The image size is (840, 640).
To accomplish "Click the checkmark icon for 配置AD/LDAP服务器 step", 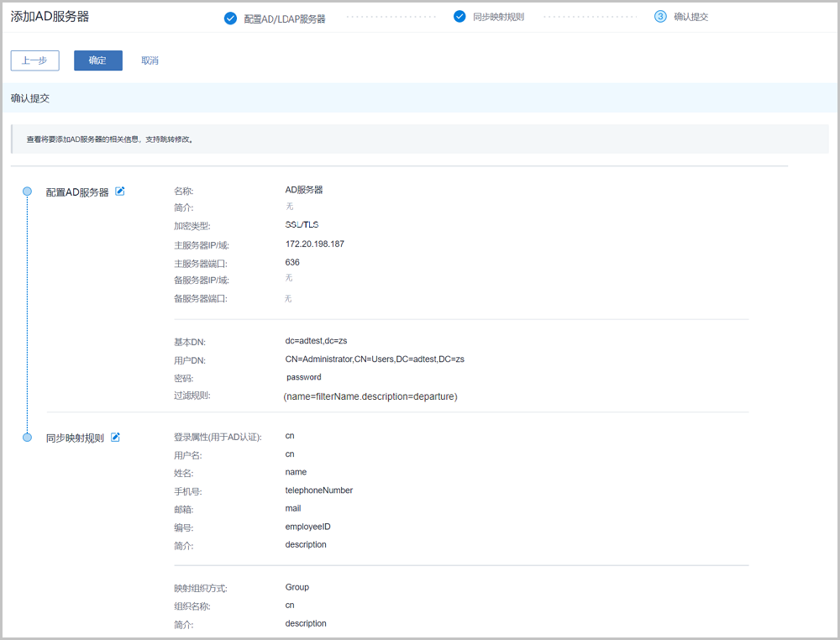I will (x=230, y=18).
